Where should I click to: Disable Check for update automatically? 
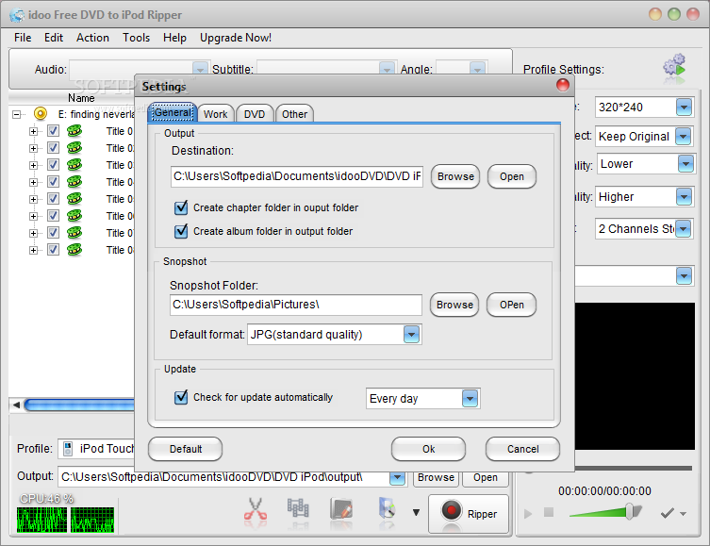click(181, 398)
